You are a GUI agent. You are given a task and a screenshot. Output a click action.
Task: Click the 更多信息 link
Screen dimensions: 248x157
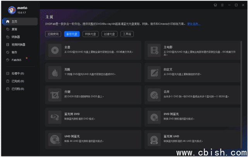point(194,24)
